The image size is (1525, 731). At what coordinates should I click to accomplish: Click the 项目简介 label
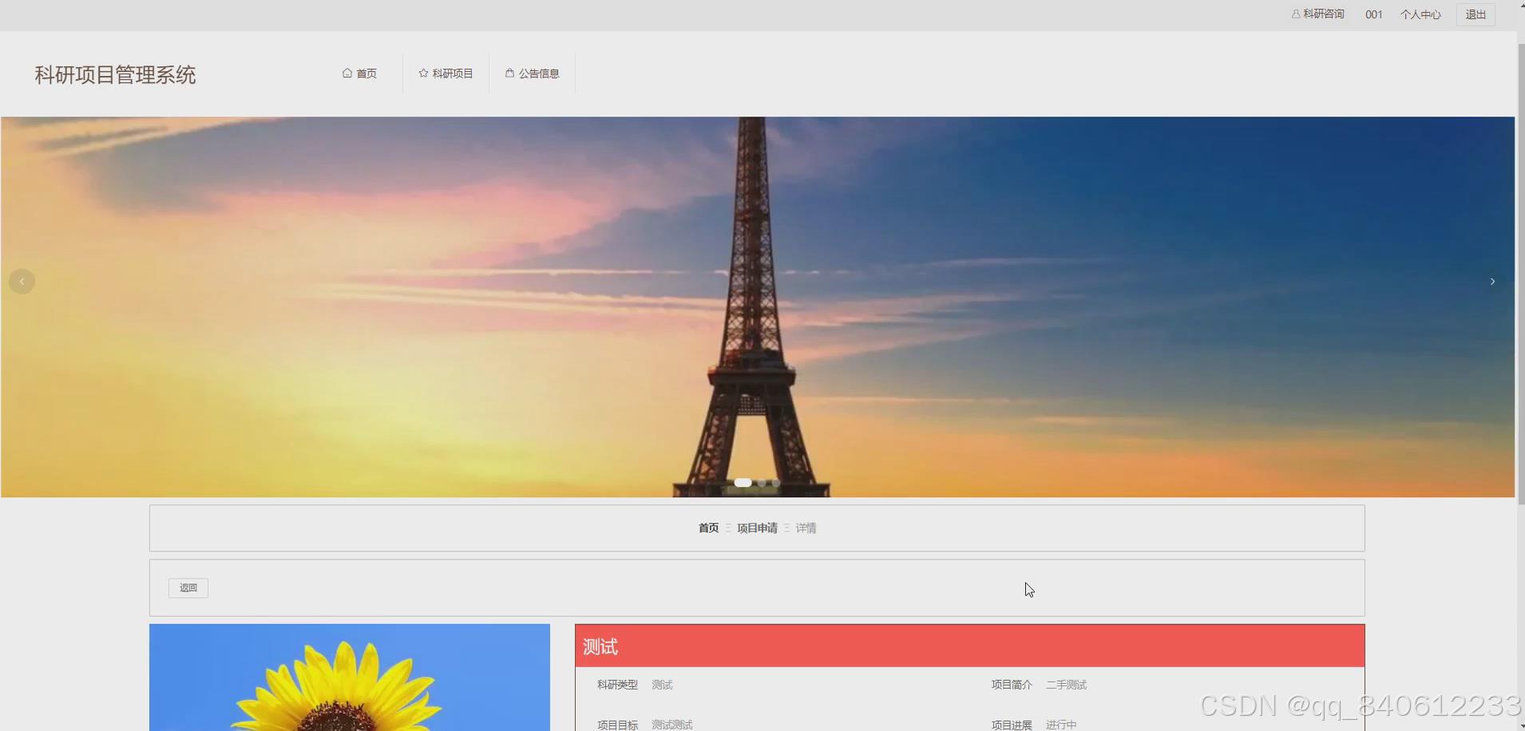(x=1012, y=685)
